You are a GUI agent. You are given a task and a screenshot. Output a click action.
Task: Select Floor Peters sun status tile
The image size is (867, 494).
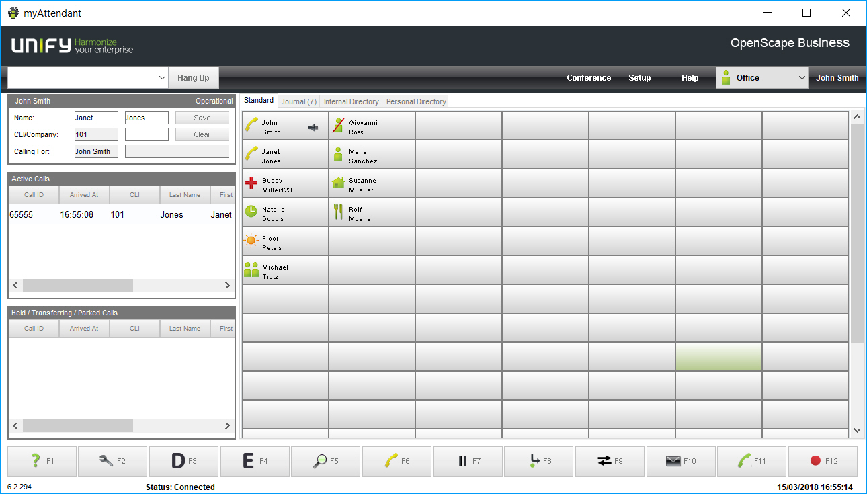point(285,241)
